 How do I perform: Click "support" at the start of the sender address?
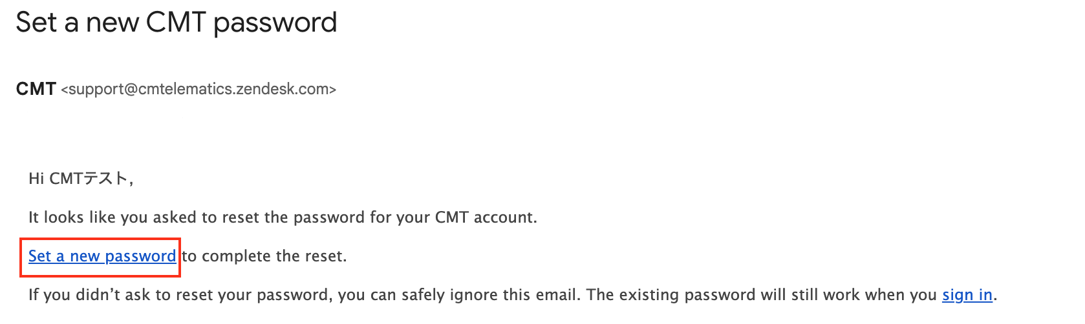[x=94, y=89]
